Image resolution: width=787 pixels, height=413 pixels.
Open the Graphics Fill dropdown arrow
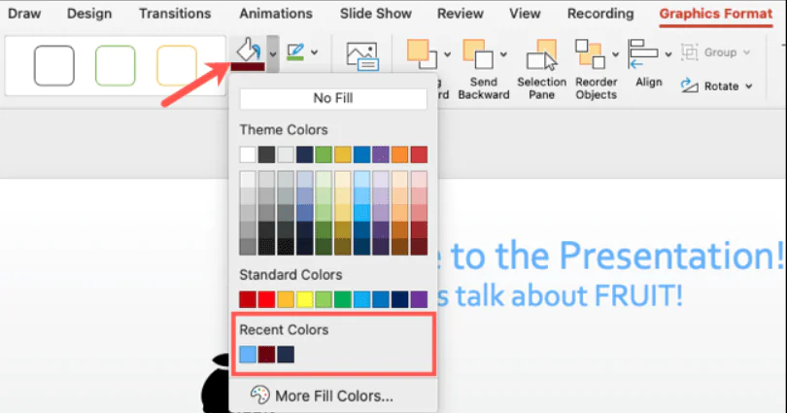coord(273,53)
